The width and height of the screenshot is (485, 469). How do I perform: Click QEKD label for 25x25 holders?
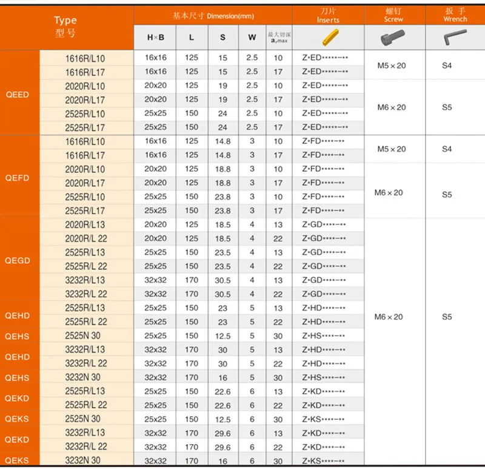[x=17, y=398]
